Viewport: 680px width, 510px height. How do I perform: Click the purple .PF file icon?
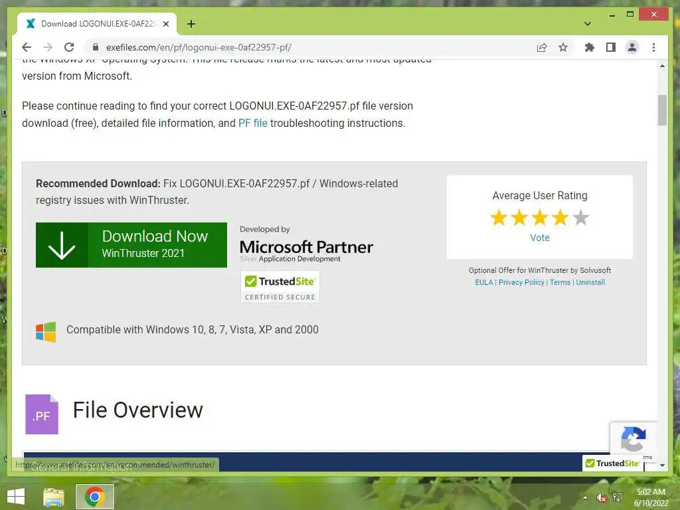click(42, 414)
